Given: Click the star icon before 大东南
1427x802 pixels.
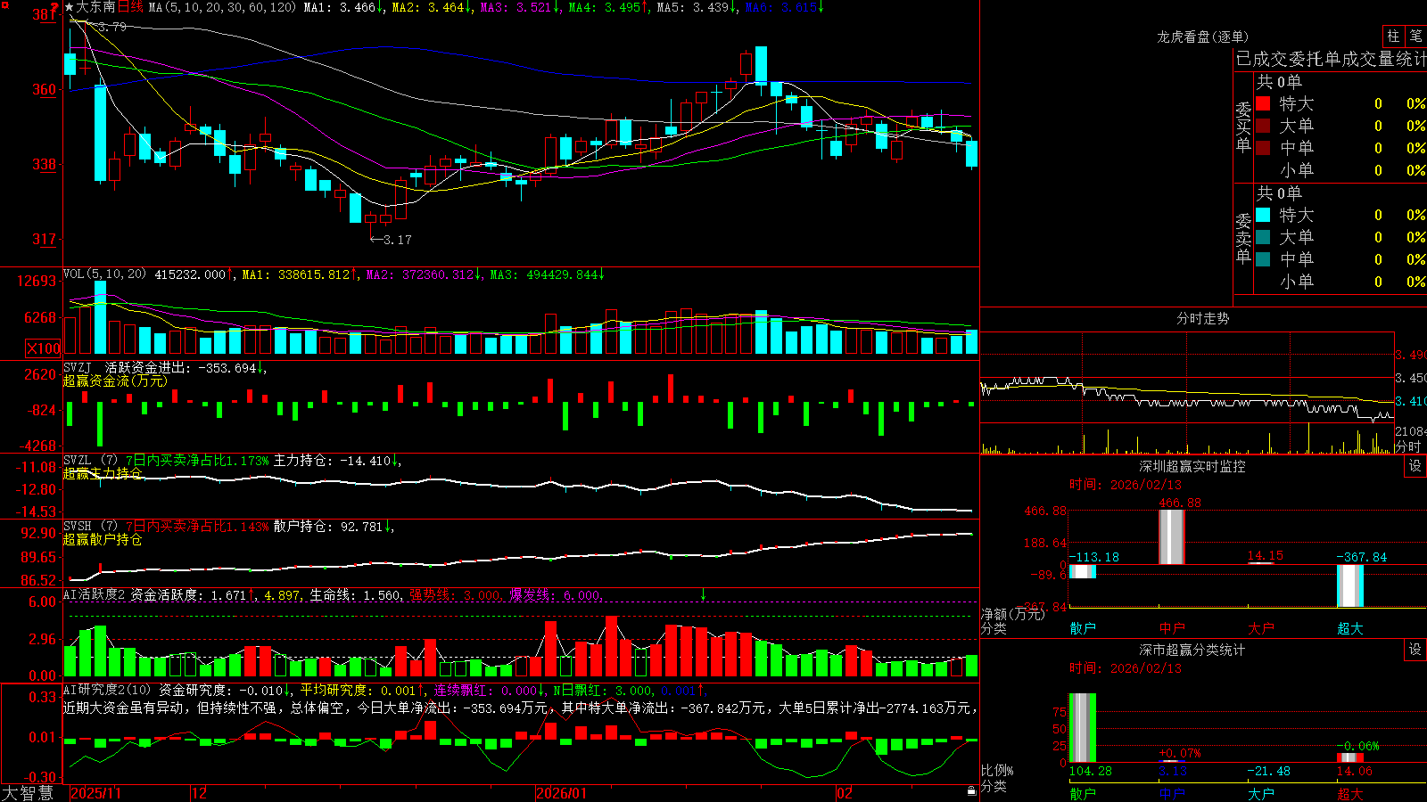Looking at the screenshot, I should 69,7.
